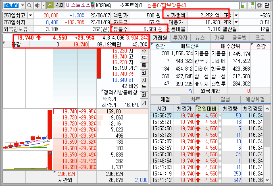Select the 15:56:27 trade row

tap(207, 115)
